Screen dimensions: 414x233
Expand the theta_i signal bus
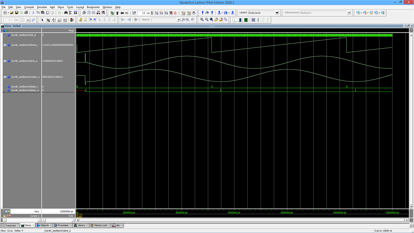[x=5, y=45]
